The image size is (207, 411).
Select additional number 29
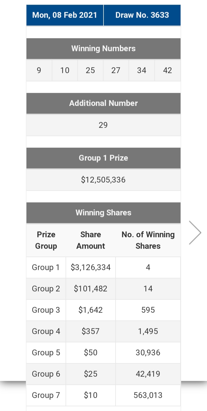[x=103, y=125]
